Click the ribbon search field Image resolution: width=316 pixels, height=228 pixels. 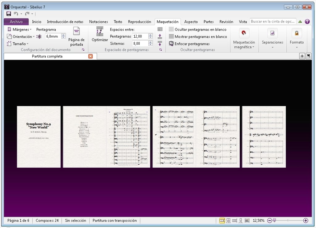pos(273,21)
